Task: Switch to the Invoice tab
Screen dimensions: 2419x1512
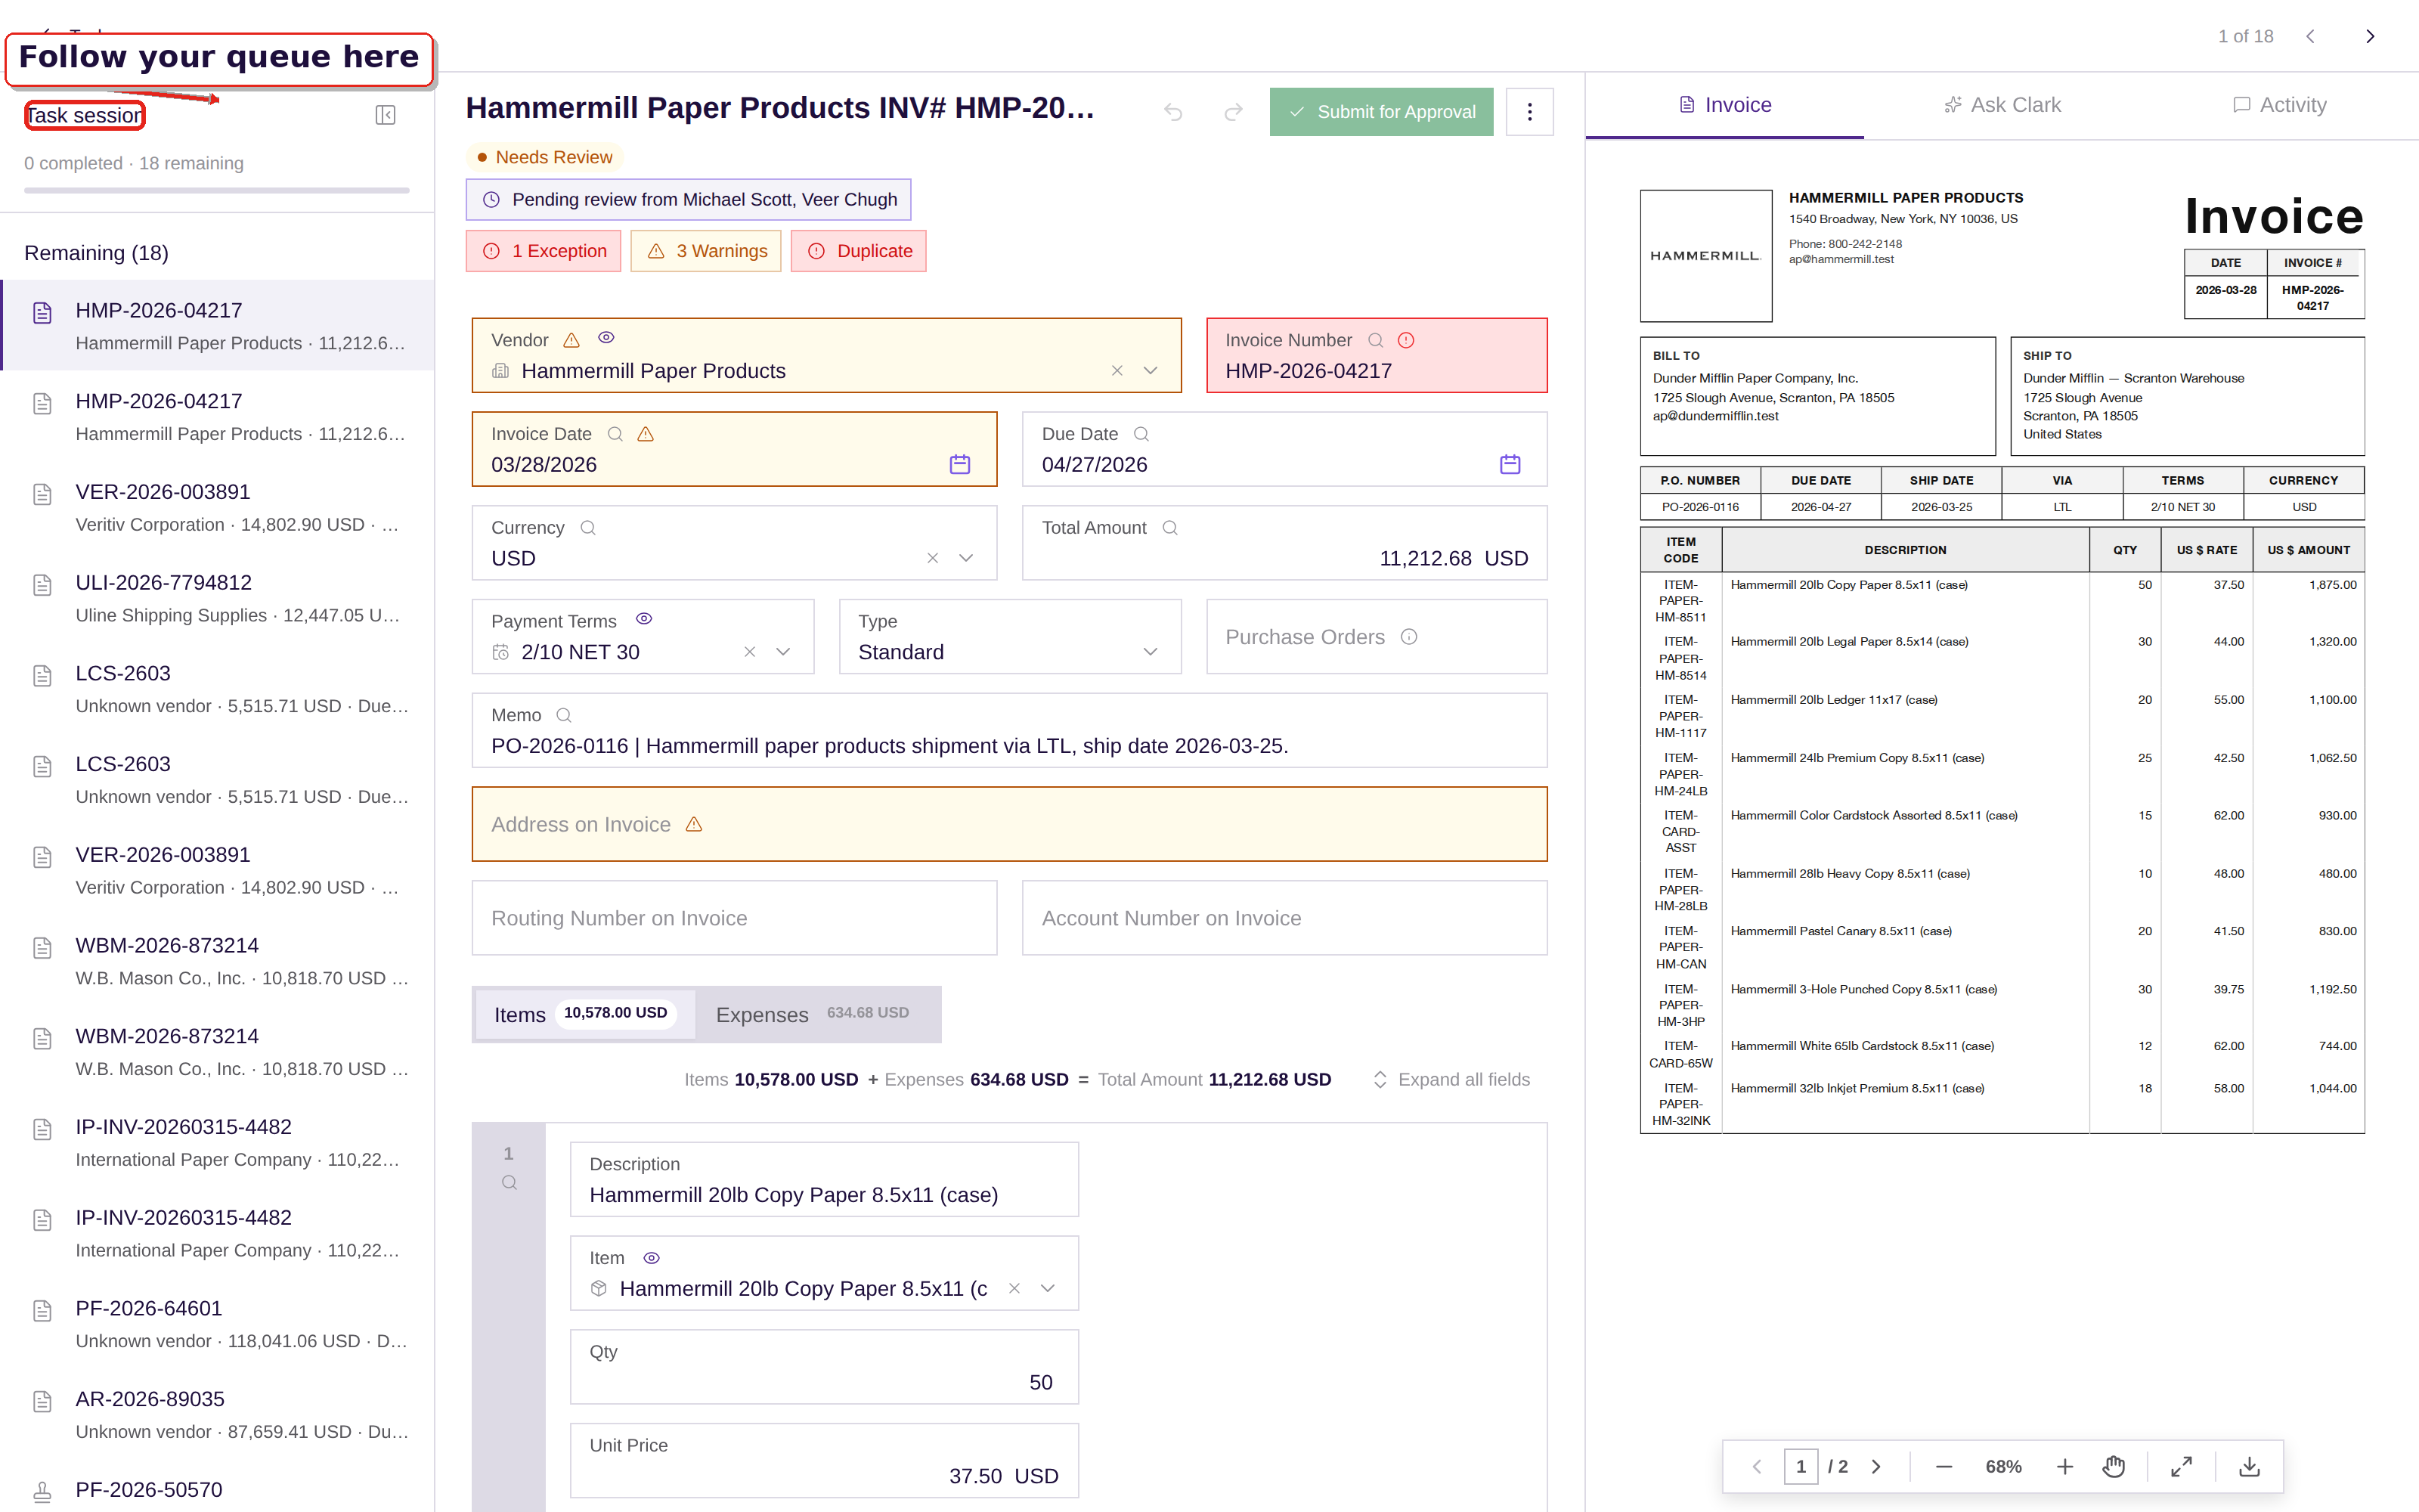Action: tap(1725, 105)
